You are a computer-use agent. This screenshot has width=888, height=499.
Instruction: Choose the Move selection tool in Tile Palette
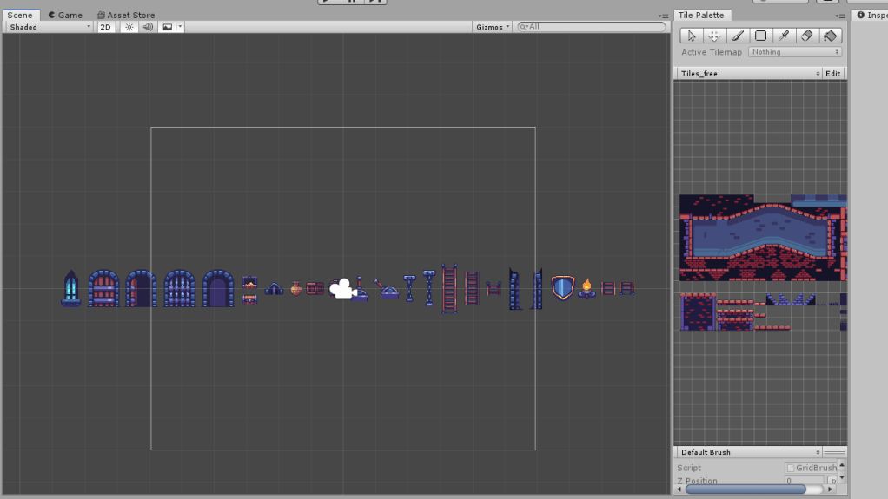click(x=714, y=36)
